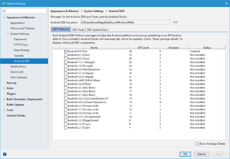The image size is (230, 159).
Task: Check Android 4.4 (KitKat) checkbox
Action: [66, 84]
